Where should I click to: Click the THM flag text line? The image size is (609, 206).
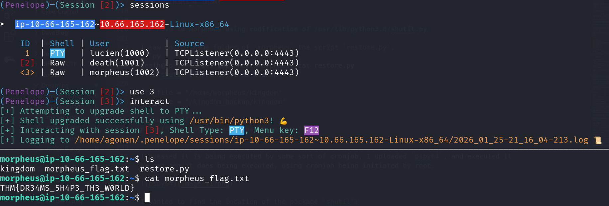pyautogui.click(x=67, y=188)
